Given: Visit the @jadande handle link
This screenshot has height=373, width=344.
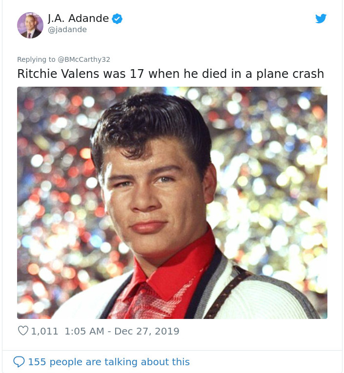Looking at the screenshot, I should pyautogui.click(x=67, y=30).
